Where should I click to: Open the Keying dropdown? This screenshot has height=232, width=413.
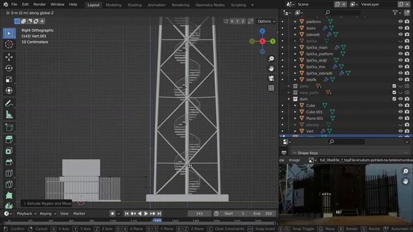(48, 213)
